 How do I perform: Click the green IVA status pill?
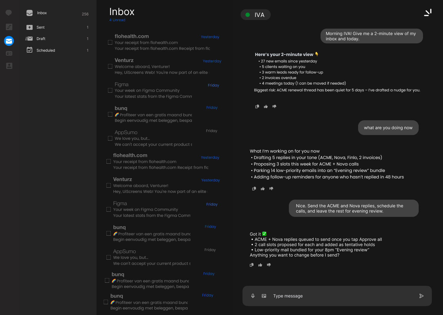tap(255, 14)
